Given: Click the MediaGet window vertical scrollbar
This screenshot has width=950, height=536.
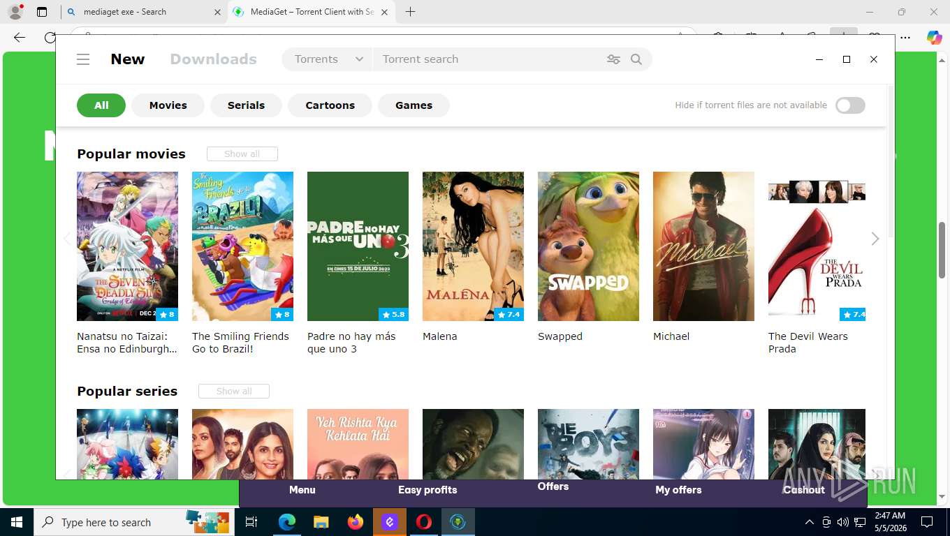Looking at the screenshot, I should [891, 162].
